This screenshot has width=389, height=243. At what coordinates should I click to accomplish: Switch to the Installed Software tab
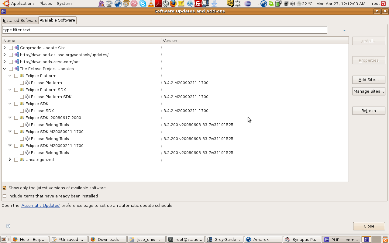tap(20, 20)
